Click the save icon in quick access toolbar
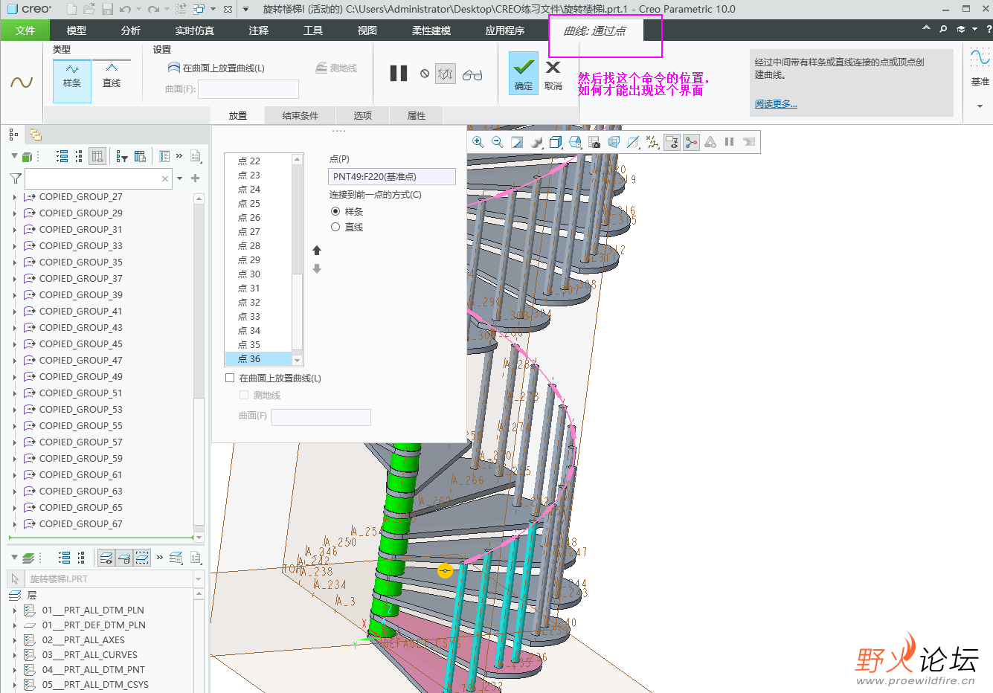The height and width of the screenshot is (693, 993). 107,9
